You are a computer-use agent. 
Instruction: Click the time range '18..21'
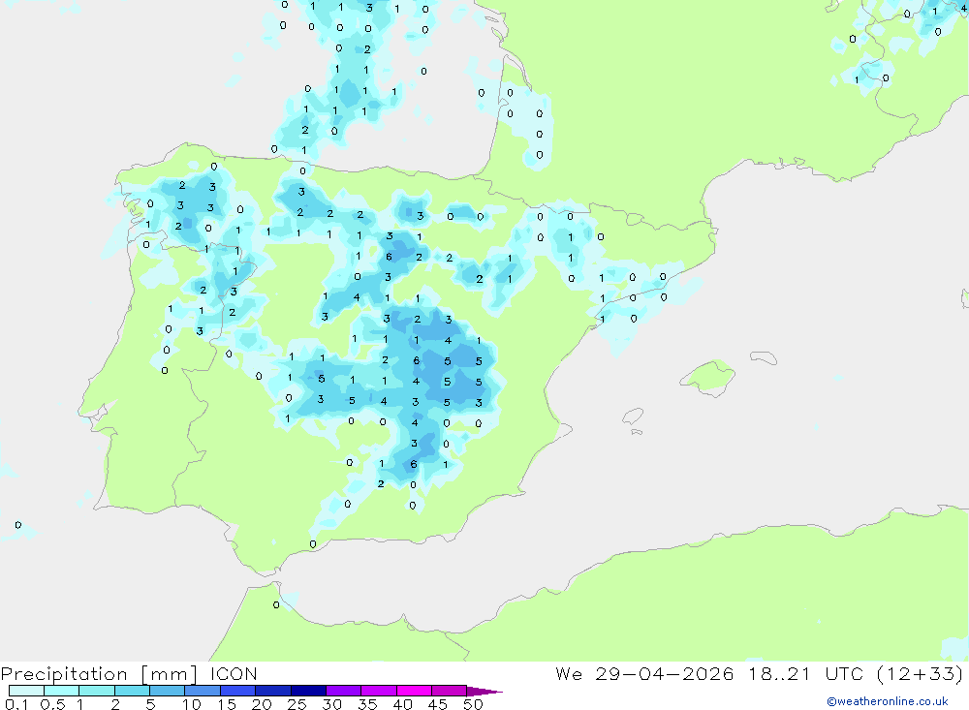[x=779, y=673]
